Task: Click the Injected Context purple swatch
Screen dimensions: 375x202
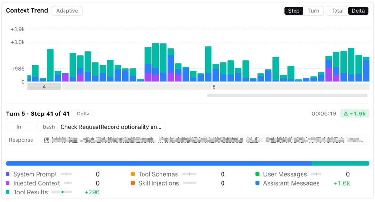Action: (8, 183)
